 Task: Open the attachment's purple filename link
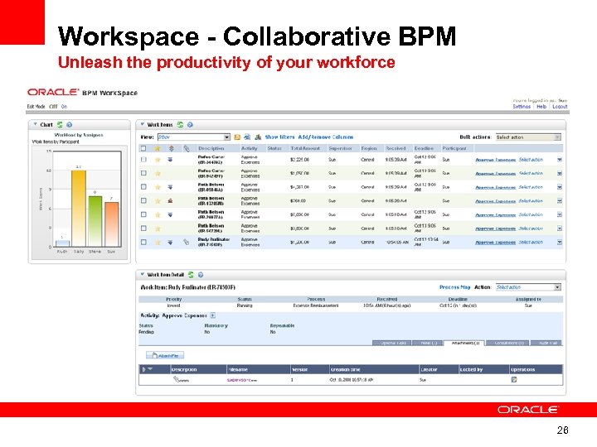tap(241, 380)
